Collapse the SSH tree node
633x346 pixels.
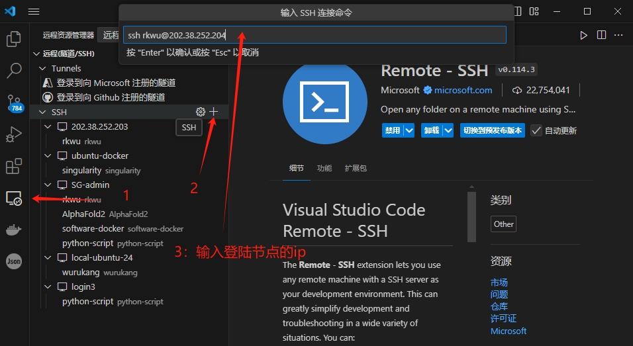click(42, 112)
